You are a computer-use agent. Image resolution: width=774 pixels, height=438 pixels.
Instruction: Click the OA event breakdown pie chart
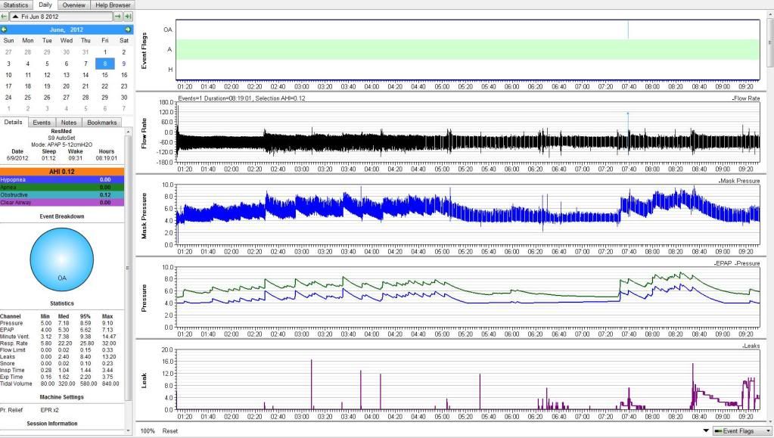coord(61,258)
